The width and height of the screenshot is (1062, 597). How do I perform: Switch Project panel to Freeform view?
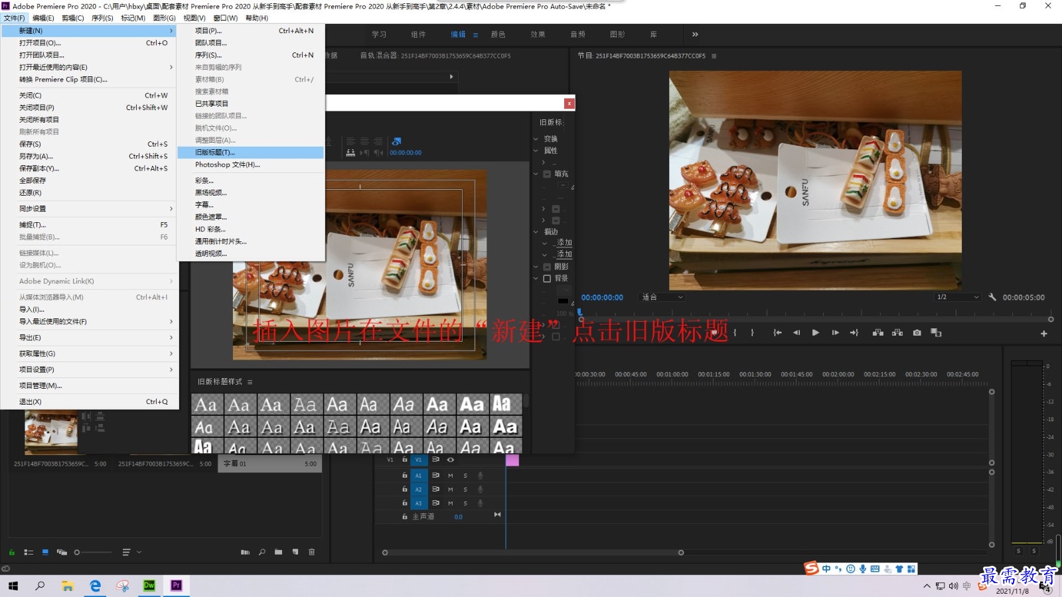62,552
